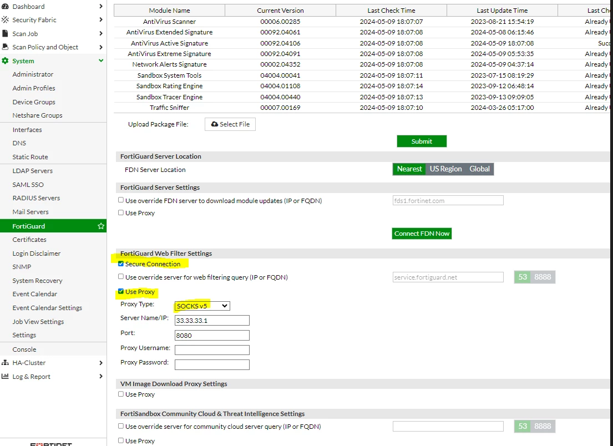
Task: Click the System gear icon
Action: click(5, 60)
